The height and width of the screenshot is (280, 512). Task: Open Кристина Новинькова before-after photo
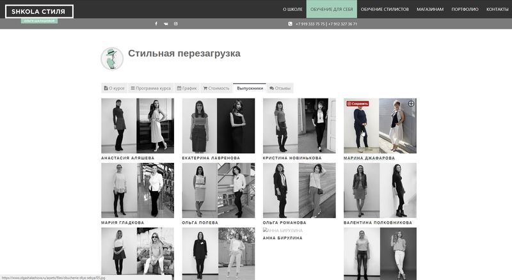299,126
